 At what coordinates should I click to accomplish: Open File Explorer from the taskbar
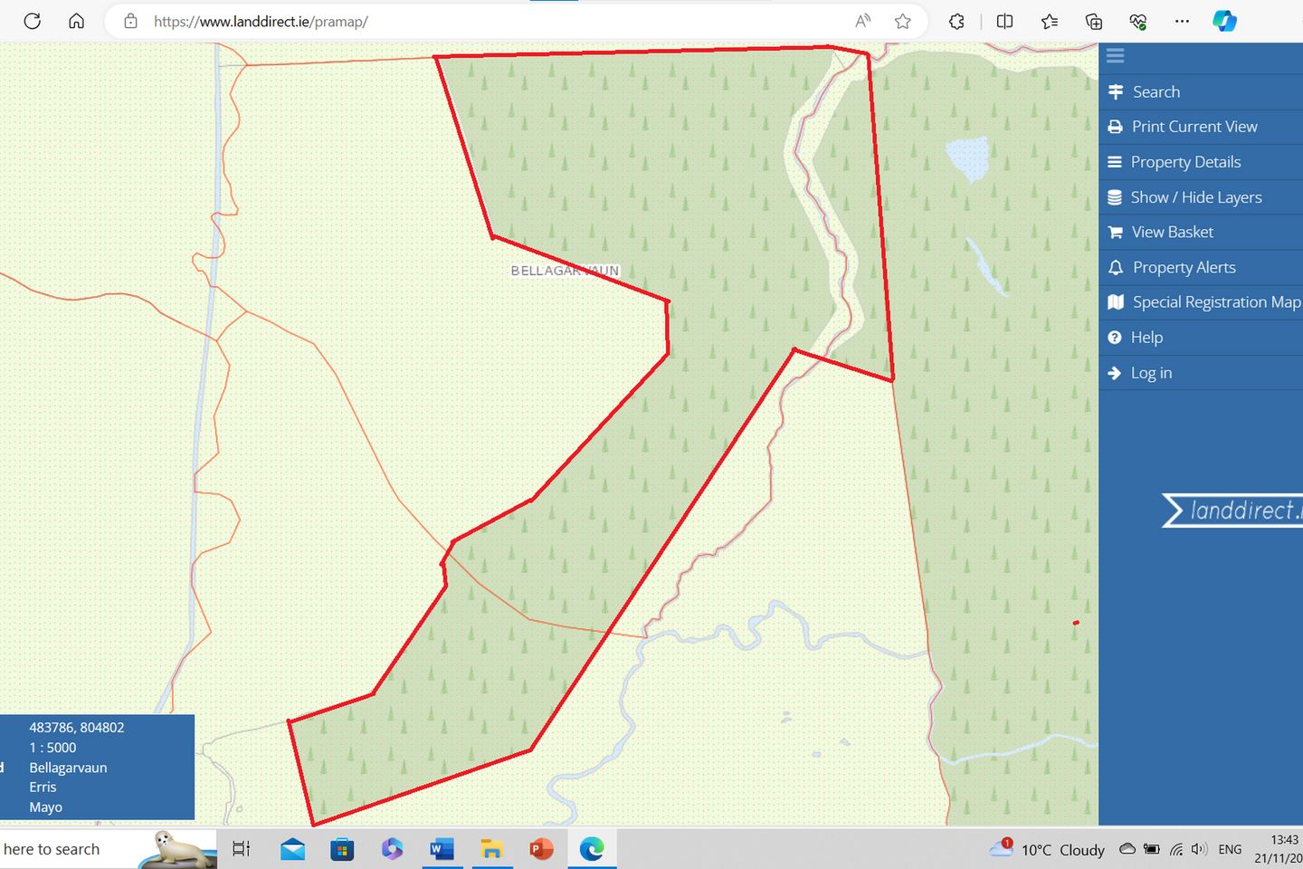[491, 849]
